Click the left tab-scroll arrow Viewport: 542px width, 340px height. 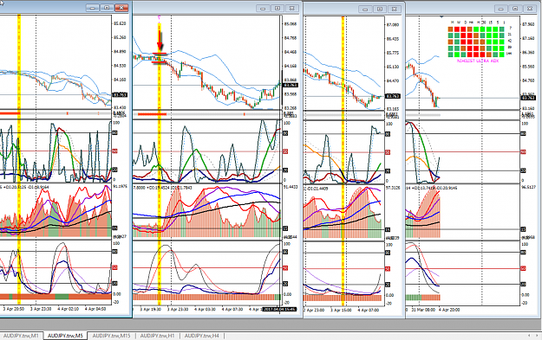tap(529, 335)
